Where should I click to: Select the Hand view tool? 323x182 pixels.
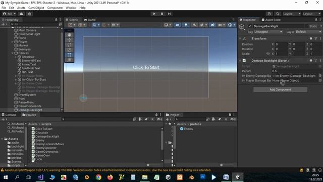[70, 35]
